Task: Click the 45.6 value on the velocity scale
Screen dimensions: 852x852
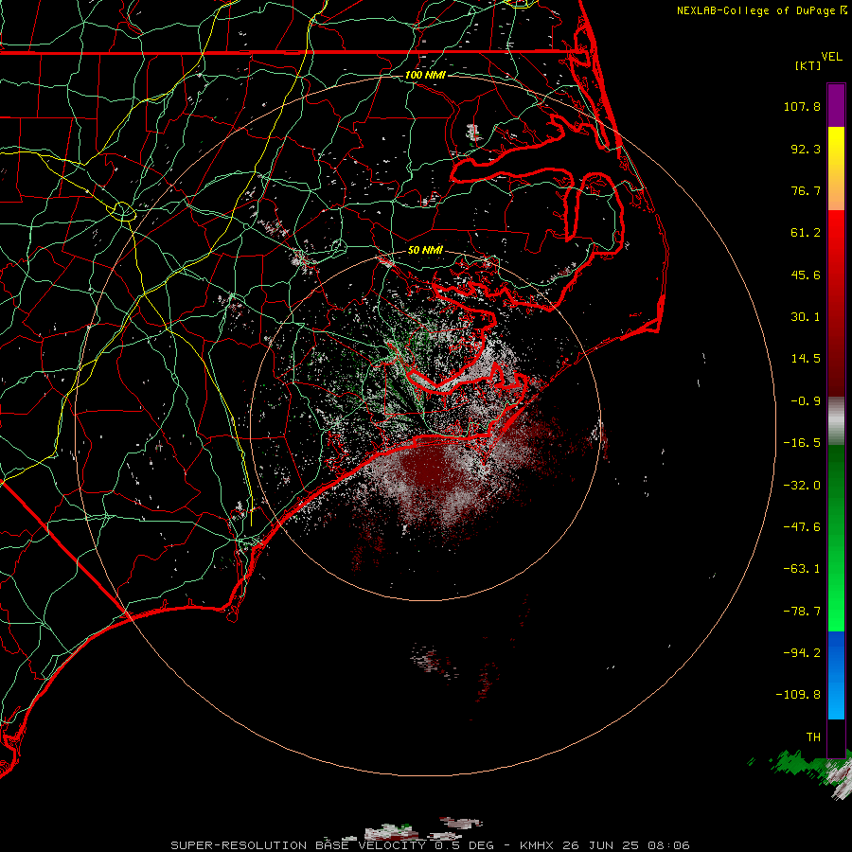Action: (x=806, y=275)
